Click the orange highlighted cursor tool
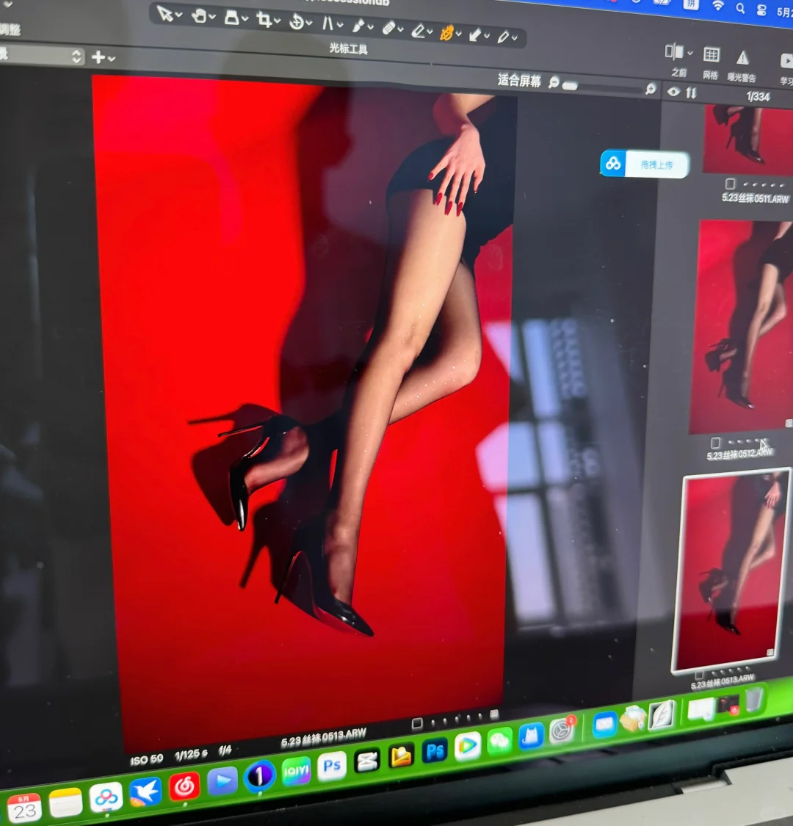The height and width of the screenshot is (826, 793). click(x=447, y=33)
